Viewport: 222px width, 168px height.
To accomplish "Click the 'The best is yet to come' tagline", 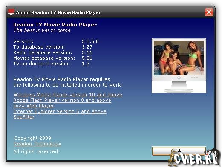I will click(x=42, y=30).
